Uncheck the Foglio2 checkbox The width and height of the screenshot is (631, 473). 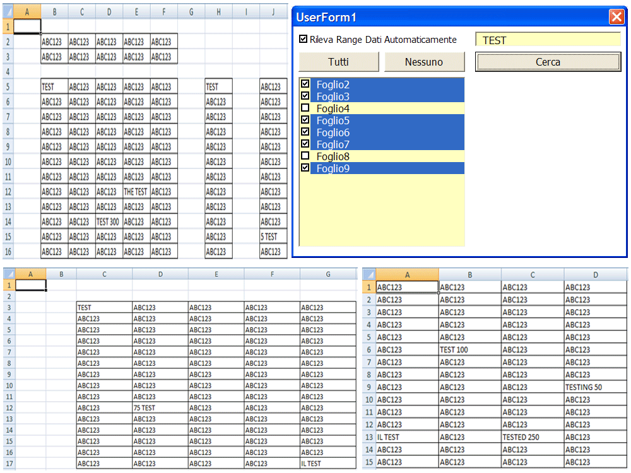306,84
